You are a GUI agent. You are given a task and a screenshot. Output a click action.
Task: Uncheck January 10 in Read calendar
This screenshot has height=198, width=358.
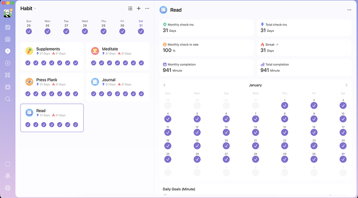(x=343, y=119)
